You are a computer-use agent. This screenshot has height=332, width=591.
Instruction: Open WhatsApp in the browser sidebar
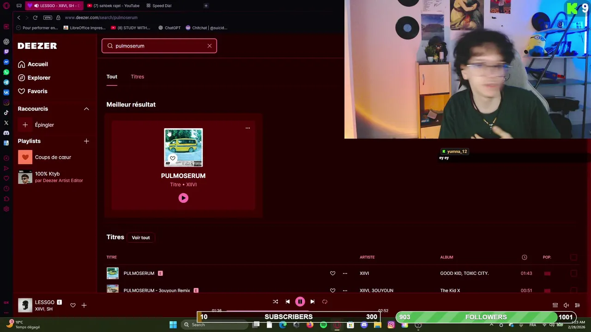pyautogui.click(x=6, y=72)
